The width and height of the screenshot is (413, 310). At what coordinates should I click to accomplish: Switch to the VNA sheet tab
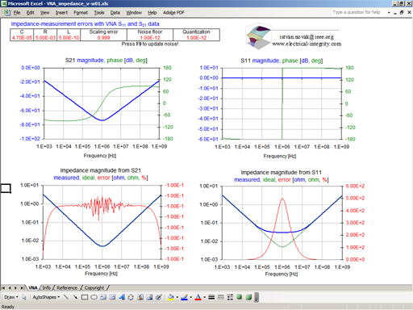click(33, 287)
